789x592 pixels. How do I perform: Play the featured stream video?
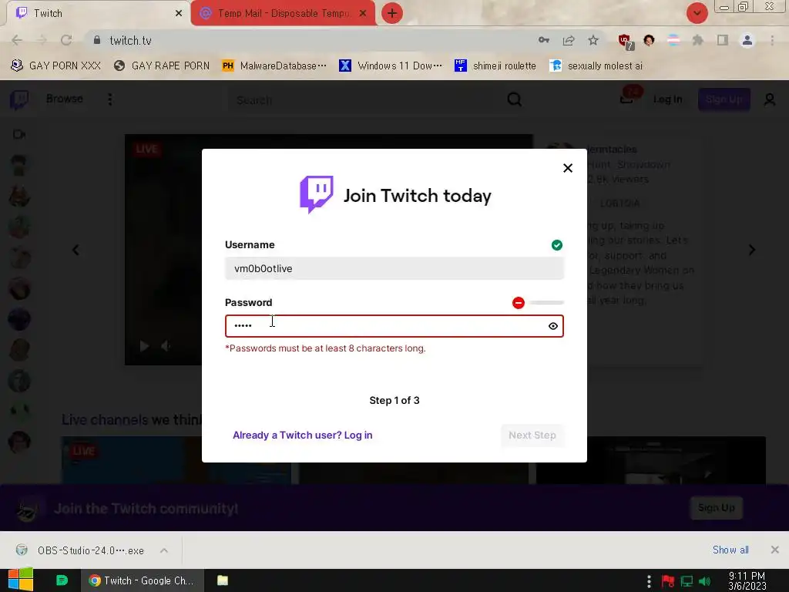pyautogui.click(x=144, y=346)
